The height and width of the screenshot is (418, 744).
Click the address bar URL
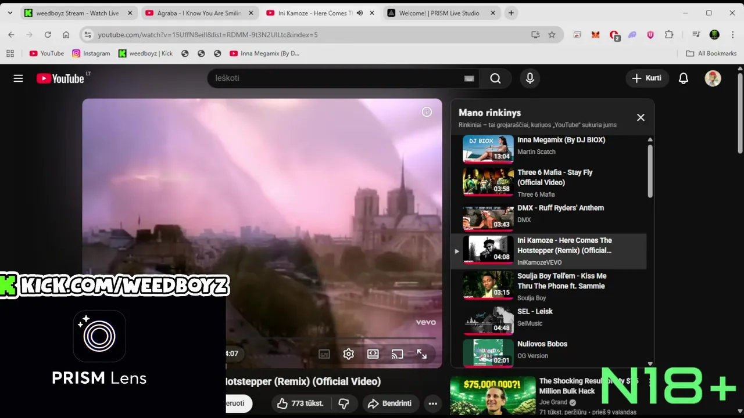point(208,35)
